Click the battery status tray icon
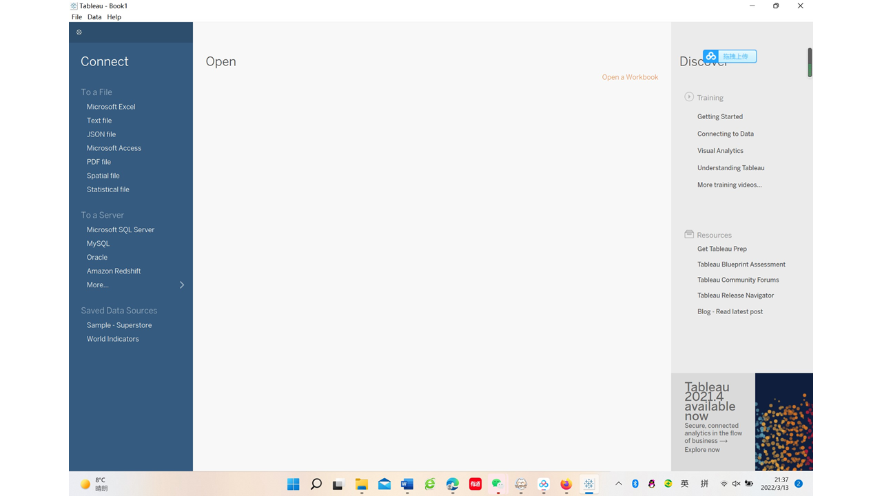 tap(749, 484)
